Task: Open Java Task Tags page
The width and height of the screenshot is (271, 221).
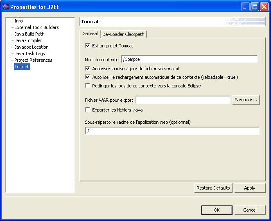Action: coord(29,54)
